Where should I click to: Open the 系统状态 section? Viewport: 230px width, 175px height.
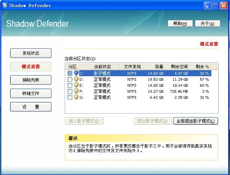(31, 53)
